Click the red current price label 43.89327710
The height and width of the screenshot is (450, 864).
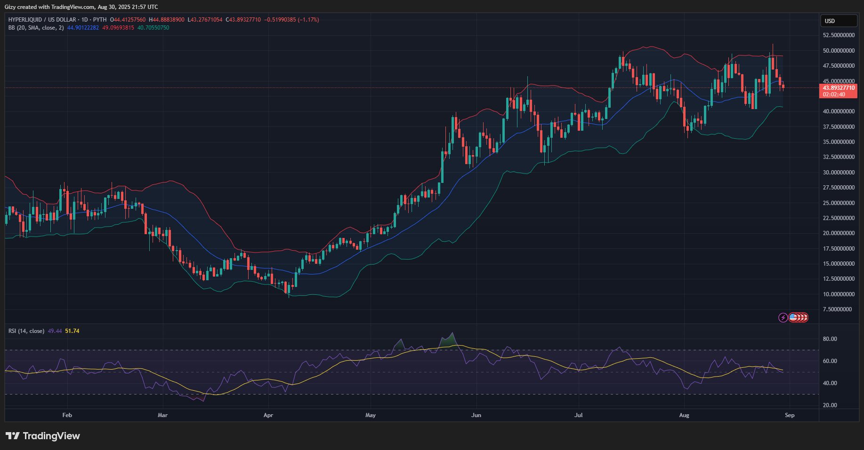tap(839, 88)
